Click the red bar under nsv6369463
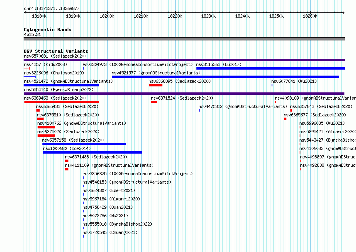The image size is (356, 252). (x=62, y=102)
